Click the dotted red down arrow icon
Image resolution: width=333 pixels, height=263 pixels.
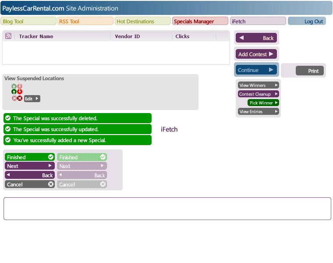(x=20, y=86)
